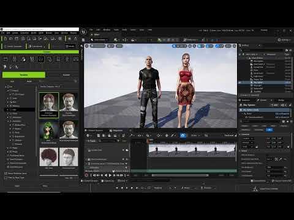Screen dimensions: 294x220
Task: Open the Window menu in Unreal Editor
Action: pos(107,30)
